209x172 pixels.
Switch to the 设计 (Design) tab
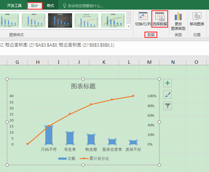pos(35,6)
